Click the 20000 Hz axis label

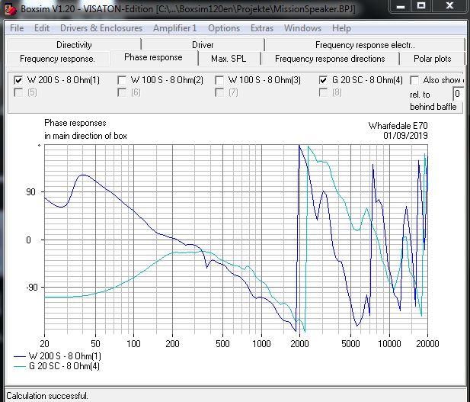[427, 343]
